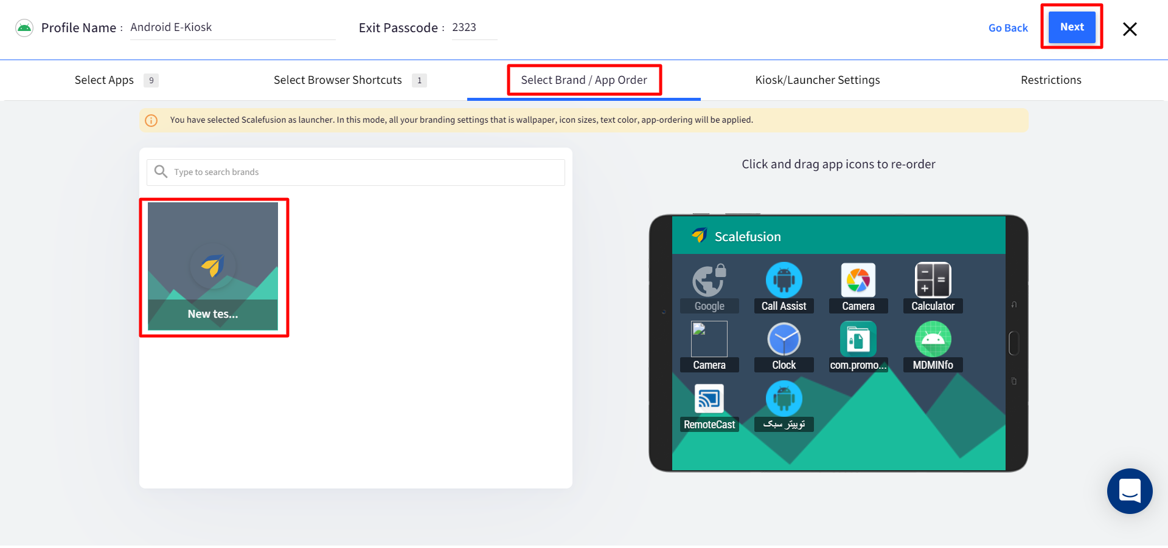The width and height of the screenshot is (1168, 548).
Task: Click the RemoteCast app icon
Action: coord(709,399)
